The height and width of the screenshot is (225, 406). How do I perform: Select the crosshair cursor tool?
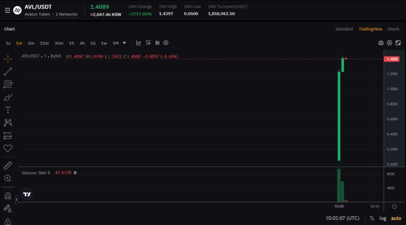point(8,59)
